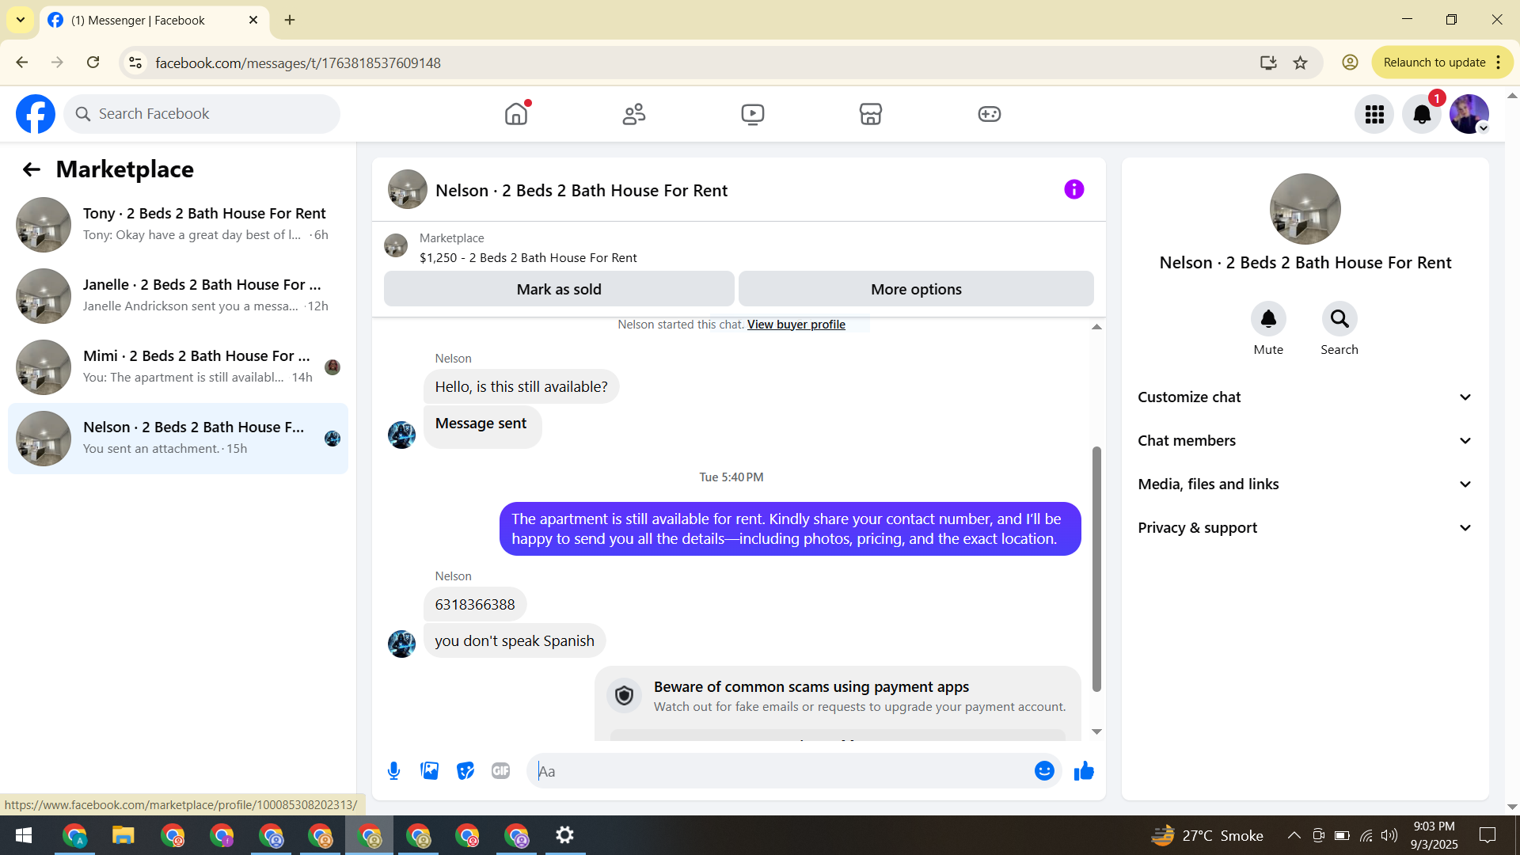The height and width of the screenshot is (855, 1520).
Task: Mute the conversation with the bell icon
Action: (x=1268, y=319)
